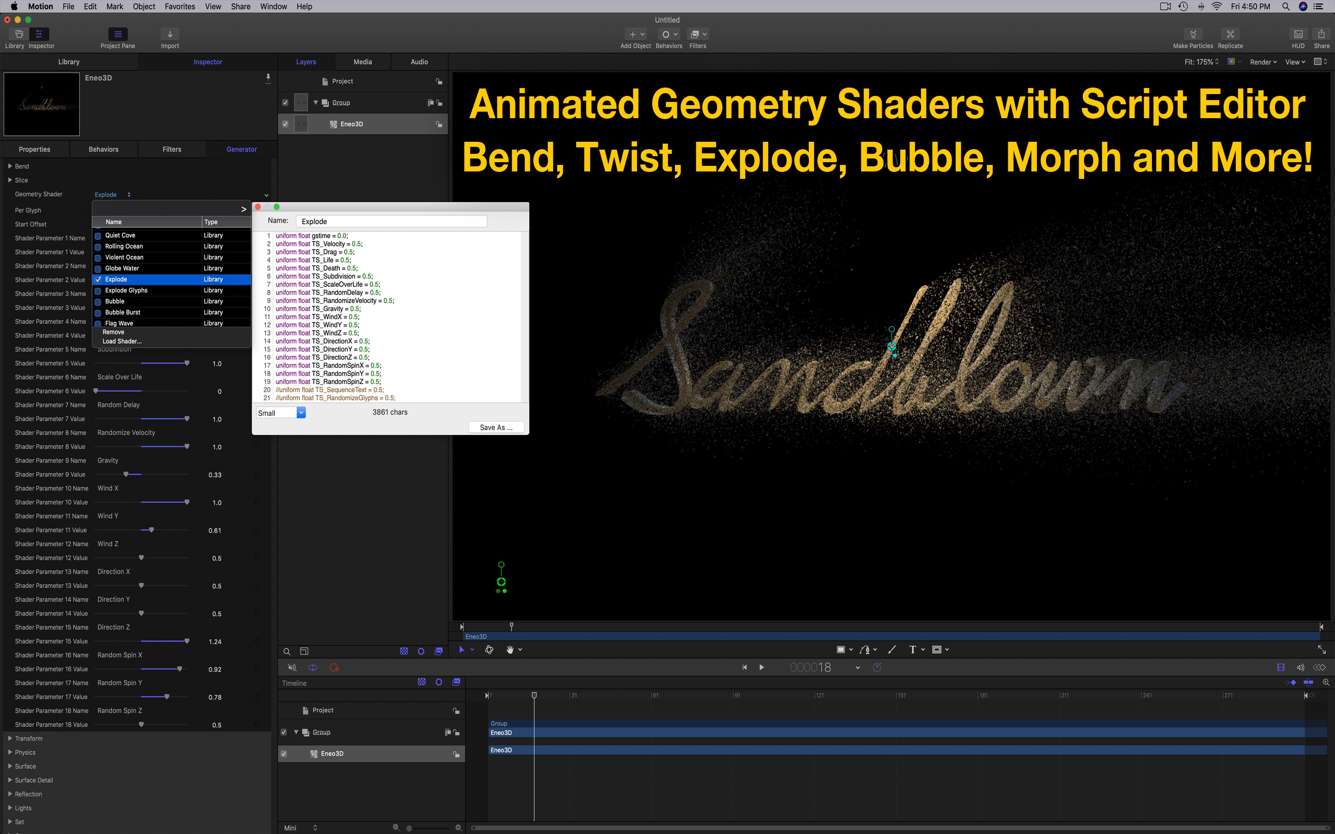The height and width of the screenshot is (834, 1335).
Task: Collapse the Group layer disclosure triangle
Action: (x=316, y=102)
